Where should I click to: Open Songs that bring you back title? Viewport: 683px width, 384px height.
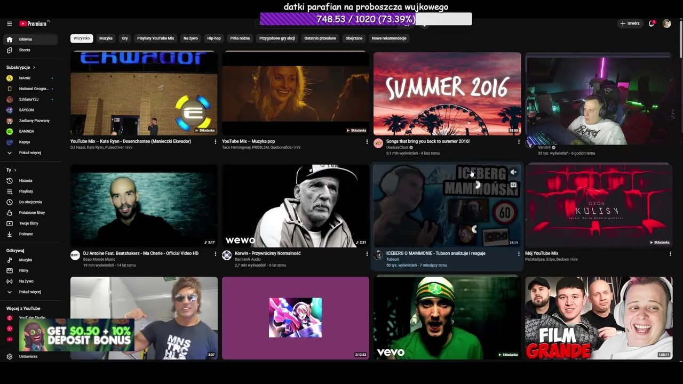point(428,141)
